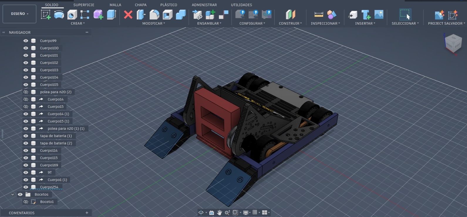Switch to the SUPERFICIE tab
467x217 pixels.
84,5
